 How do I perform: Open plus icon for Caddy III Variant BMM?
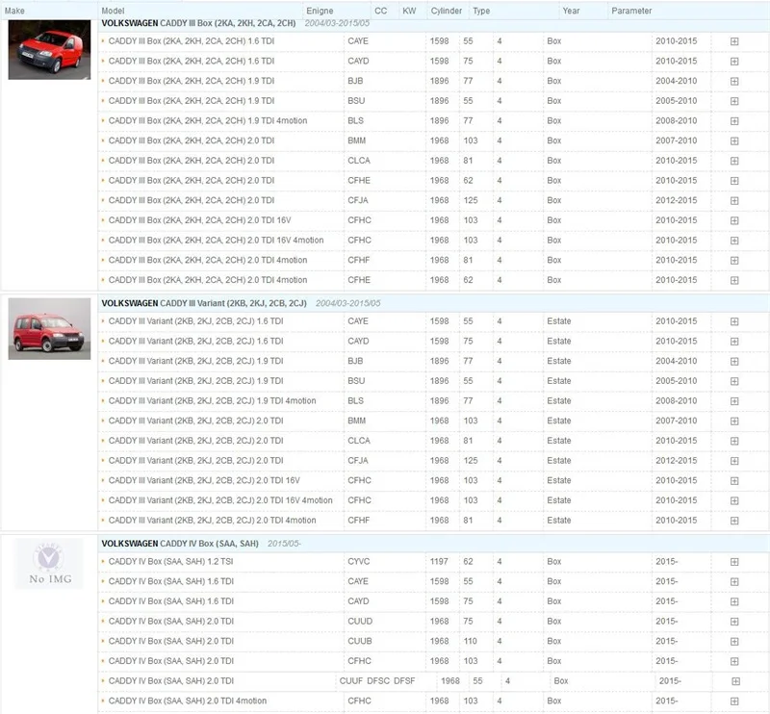(x=734, y=421)
